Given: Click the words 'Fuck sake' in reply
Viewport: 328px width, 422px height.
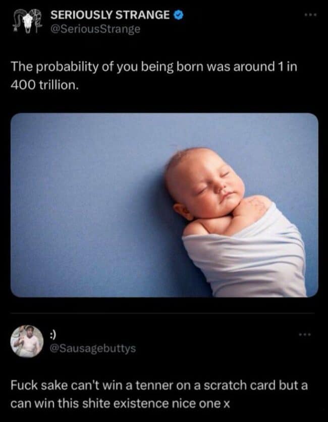Looking at the screenshot, I should 39,385.
